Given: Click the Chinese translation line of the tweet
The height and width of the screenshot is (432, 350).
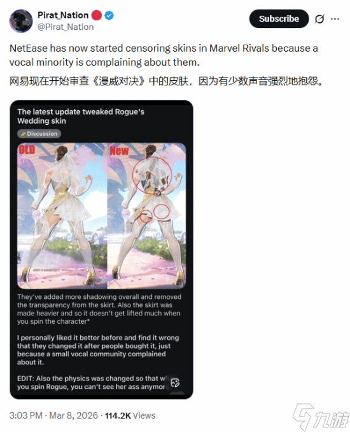Looking at the screenshot, I should tap(166, 82).
